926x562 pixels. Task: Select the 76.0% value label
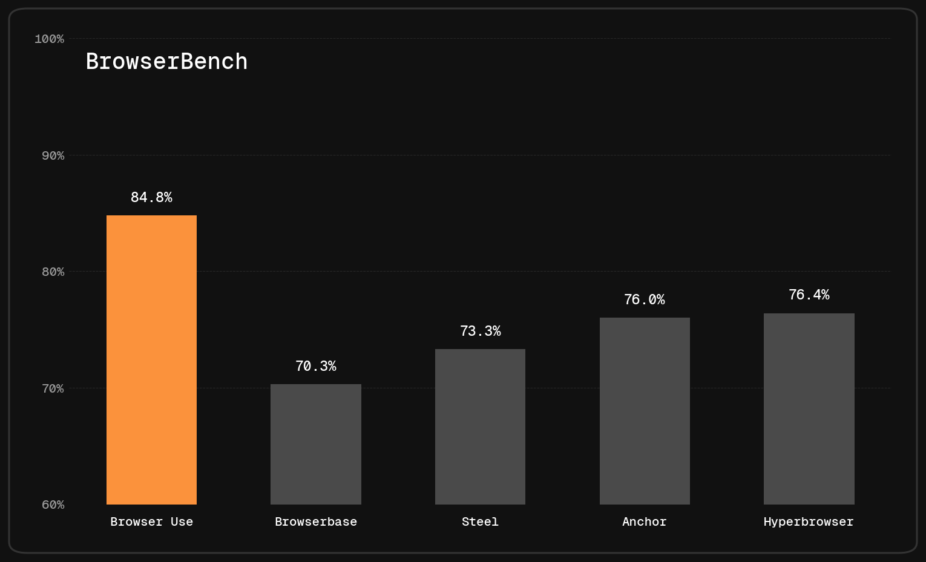tap(645, 299)
